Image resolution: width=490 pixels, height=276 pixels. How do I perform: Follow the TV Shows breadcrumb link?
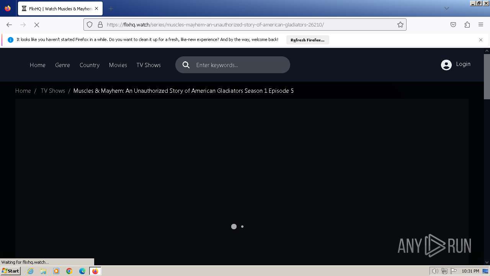click(53, 91)
